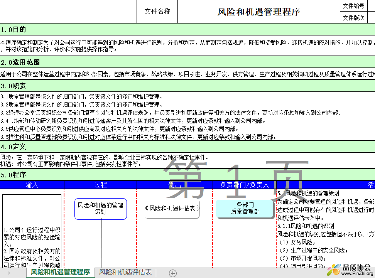Click the line starting 3.5供应管理中心
375x278 pixels.
pyautogui.click(x=119, y=129)
